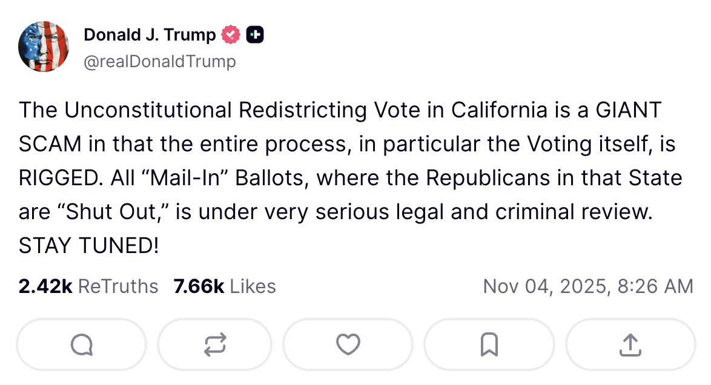Click the @realDonaldTrump handle
The image size is (711, 385).
pos(160,62)
